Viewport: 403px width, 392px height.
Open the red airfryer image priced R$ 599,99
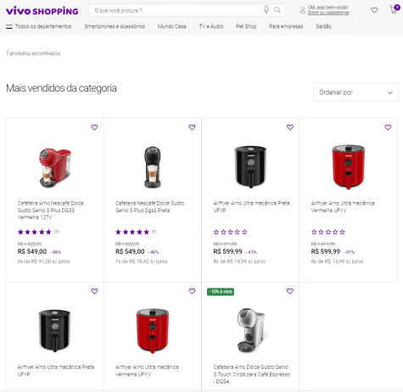click(x=348, y=166)
